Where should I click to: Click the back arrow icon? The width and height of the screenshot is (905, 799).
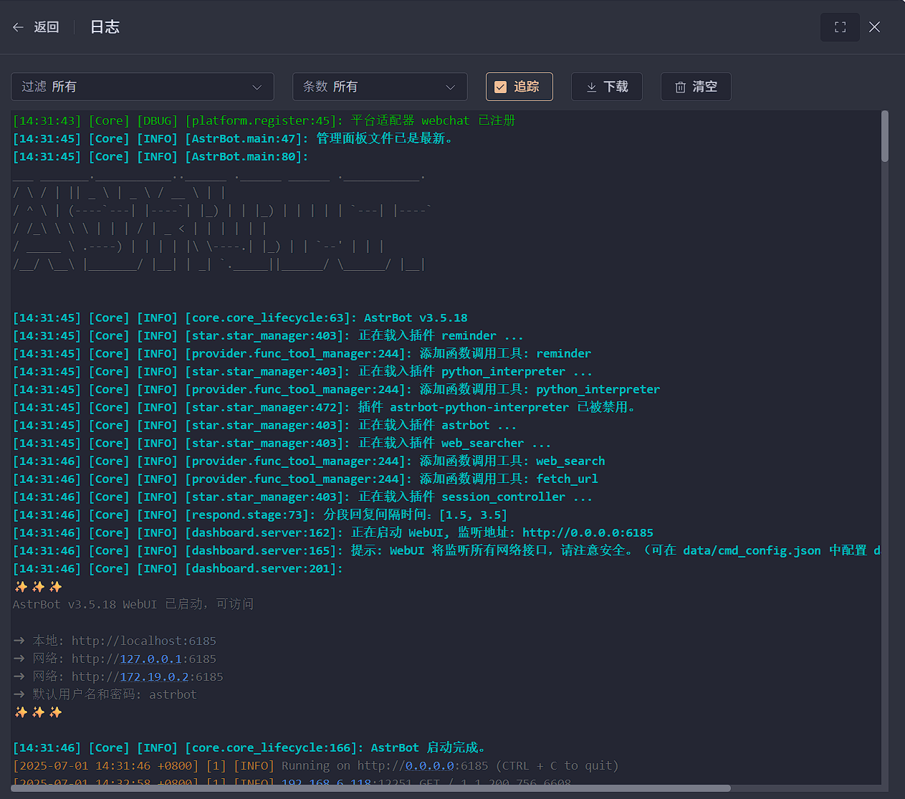tap(19, 27)
